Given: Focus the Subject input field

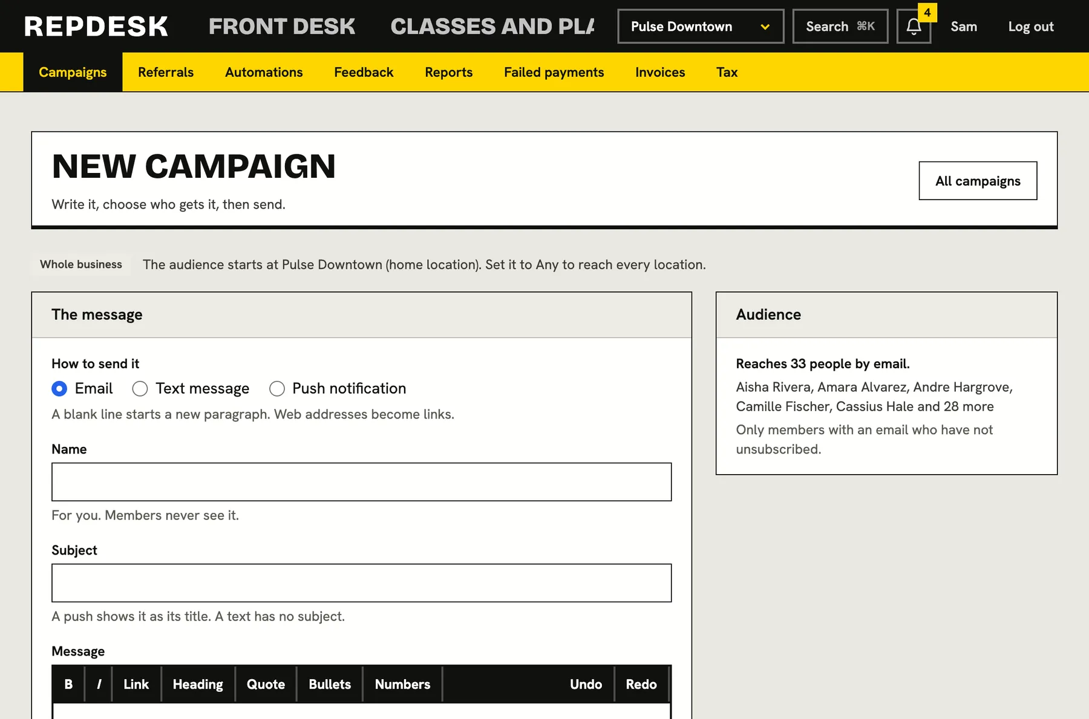Looking at the screenshot, I should pyautogui.click(x=361, y=583).
